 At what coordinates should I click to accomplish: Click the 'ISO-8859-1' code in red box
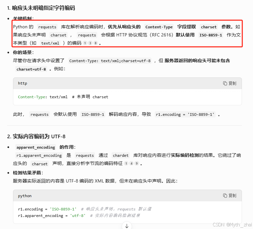click(211, 35)
